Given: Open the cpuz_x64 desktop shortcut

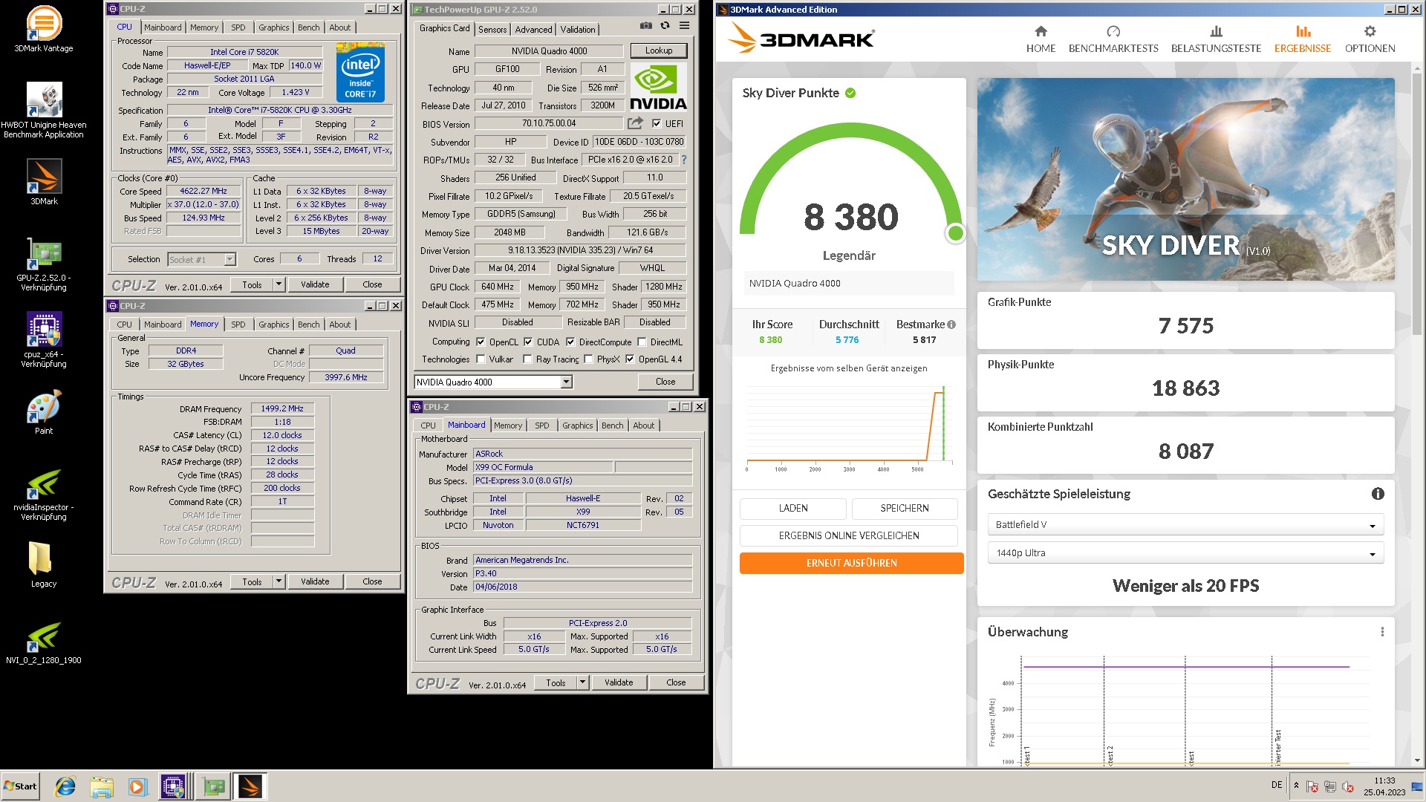Looking at the screenshot, I should tap(44, 339).
